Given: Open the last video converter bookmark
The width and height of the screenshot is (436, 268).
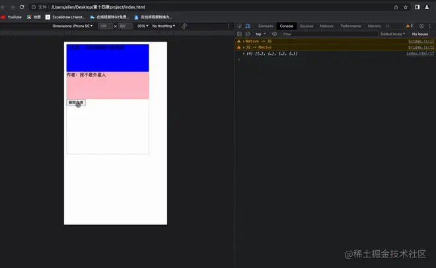Looking at the screenshot, I should pos(153,17).
